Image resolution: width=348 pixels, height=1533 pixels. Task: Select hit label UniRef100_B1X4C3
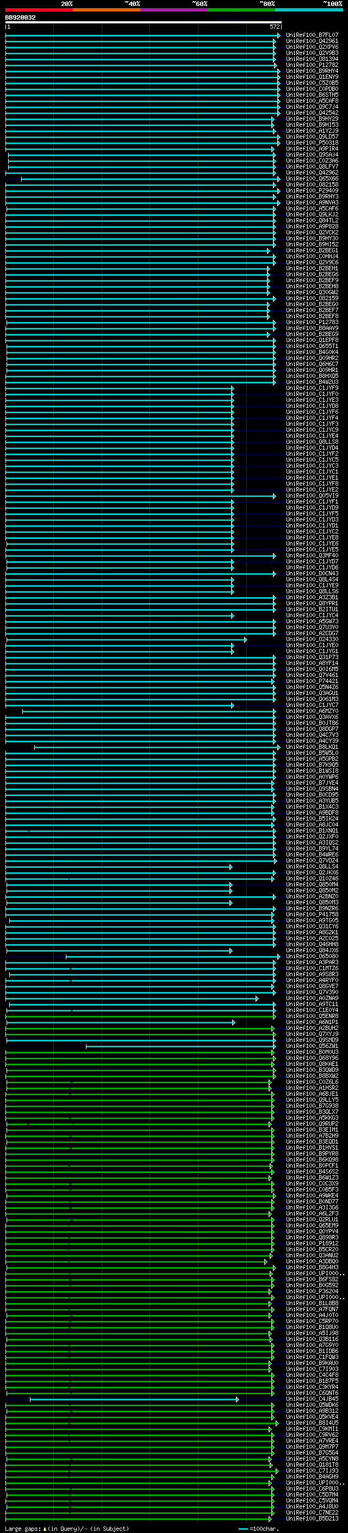(x=312, y=807)
